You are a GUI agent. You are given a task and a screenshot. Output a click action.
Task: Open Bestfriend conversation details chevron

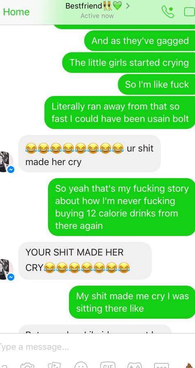pos(128,6)
